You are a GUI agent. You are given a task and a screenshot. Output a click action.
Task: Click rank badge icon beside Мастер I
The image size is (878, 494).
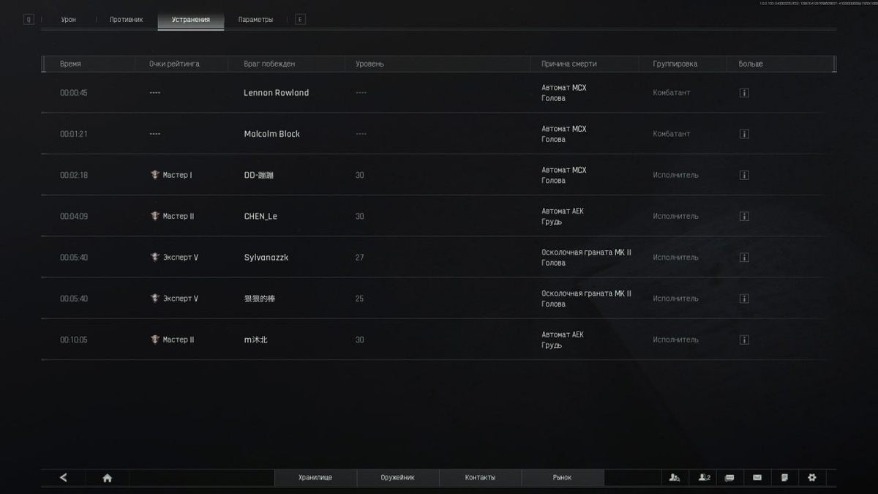click(154, 175)
